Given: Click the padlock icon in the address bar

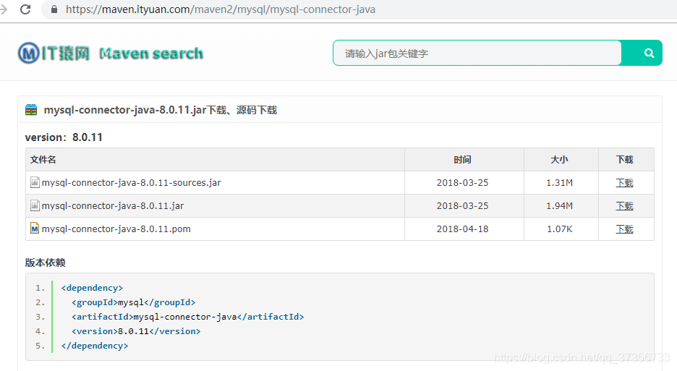Looking at the screenshot, I should [54, 9].
